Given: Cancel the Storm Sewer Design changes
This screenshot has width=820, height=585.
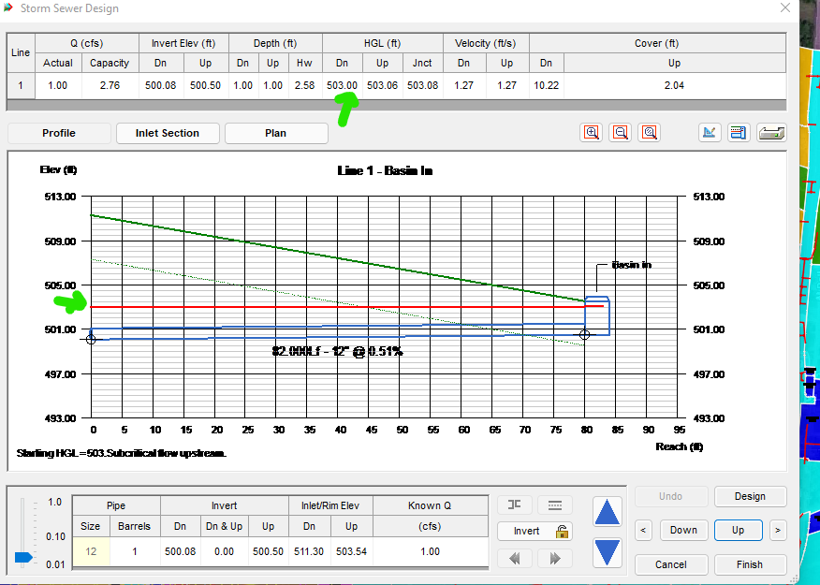Looking at the screenshot, I should 670,564.
